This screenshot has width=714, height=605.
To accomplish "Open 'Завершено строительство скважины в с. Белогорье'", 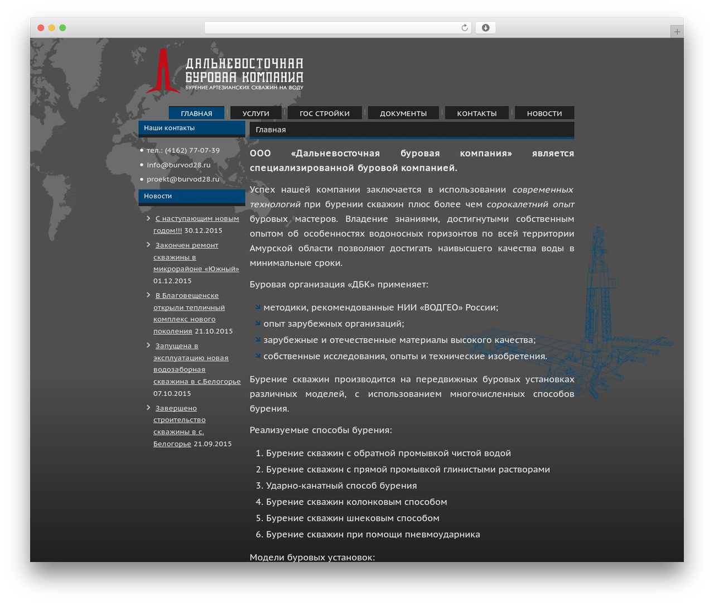I will 180,426.
